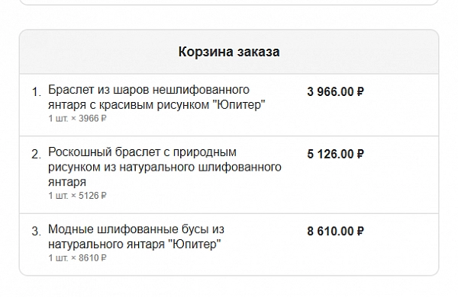
Task: Click list number "3." in the cart
Action: tap(37, 232)
